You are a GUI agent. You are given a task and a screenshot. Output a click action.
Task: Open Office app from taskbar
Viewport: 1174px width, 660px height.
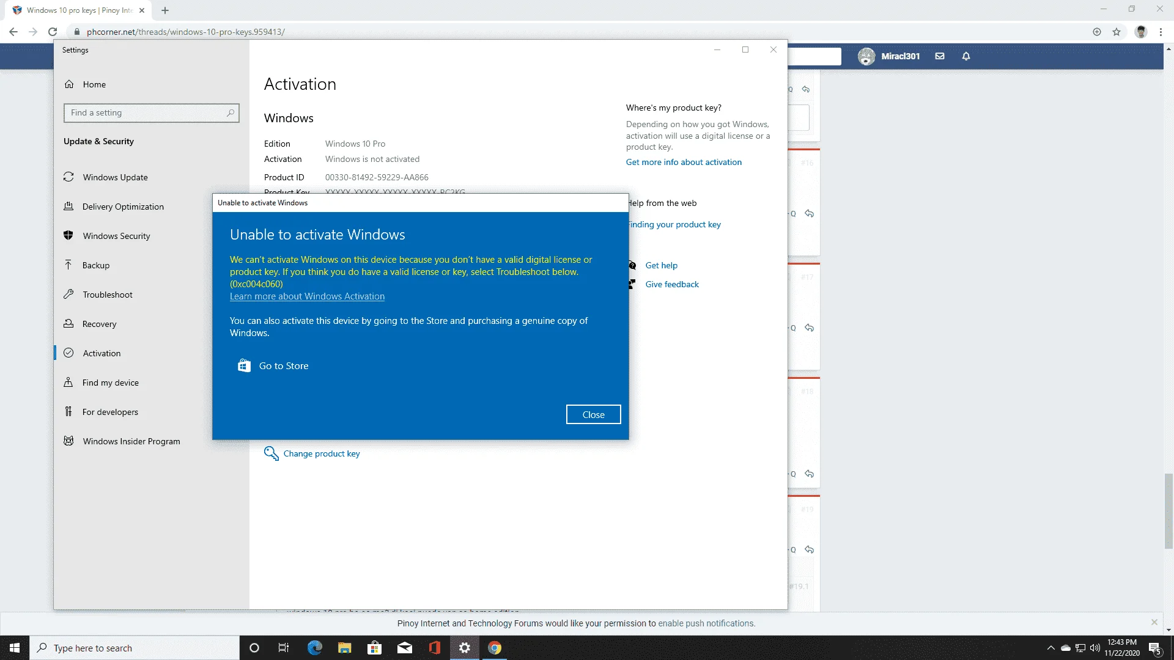coord(435,648)
